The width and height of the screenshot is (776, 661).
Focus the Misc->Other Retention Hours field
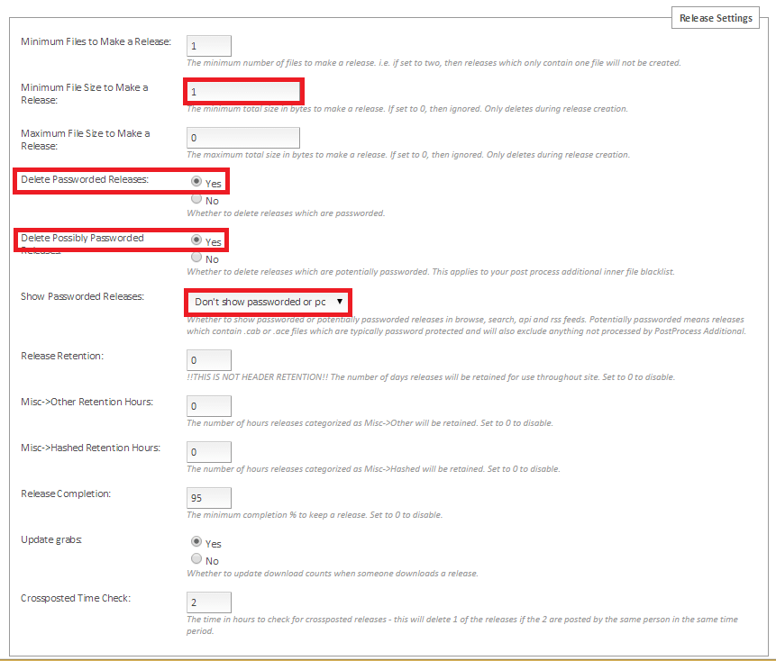click(x=208, y=406)
